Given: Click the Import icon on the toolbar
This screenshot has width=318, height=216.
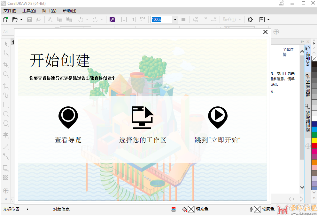Looking at the screenshot, I should tap(124, 19).
